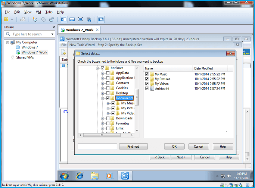Click the Find next button
255x188 pixels.
pos(133,146)
